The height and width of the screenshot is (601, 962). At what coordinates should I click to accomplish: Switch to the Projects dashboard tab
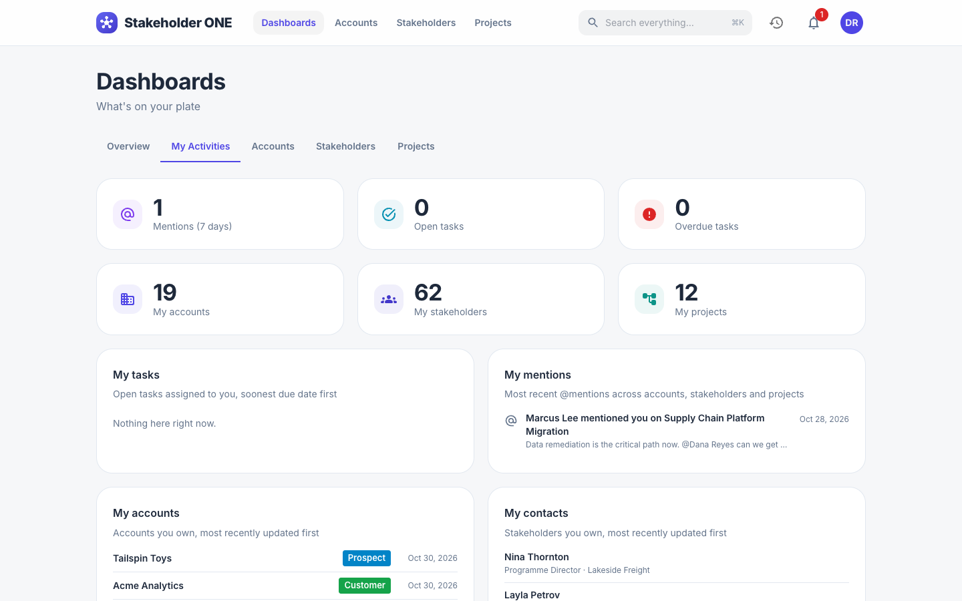click(416, 146)
